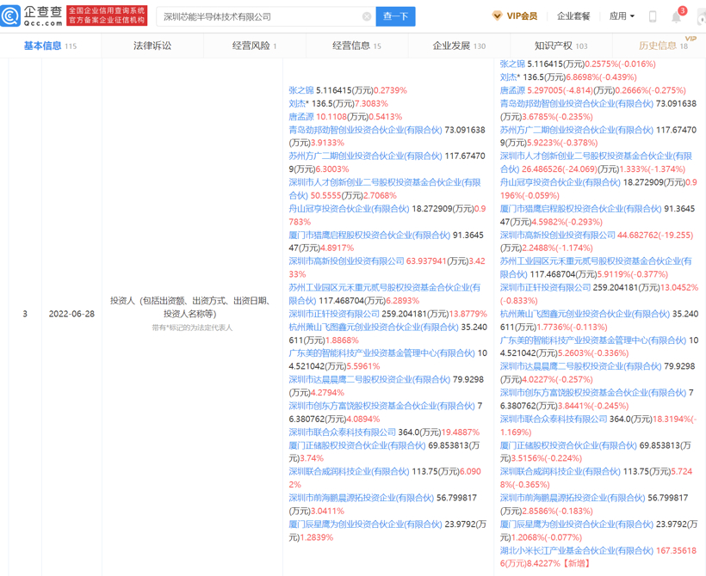Click the Qcc.com logo icon
The width and height of the screenshot is (706, 576).
10,16
